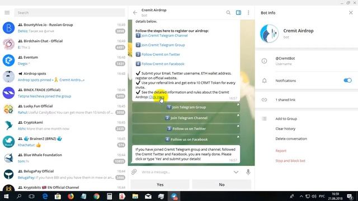Open the BrainerZ (BRNZ) chat

coord(64,142)
